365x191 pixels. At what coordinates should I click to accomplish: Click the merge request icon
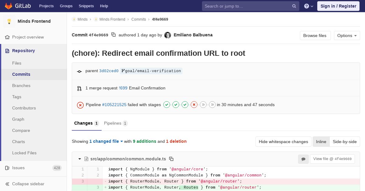click(79, 88)
